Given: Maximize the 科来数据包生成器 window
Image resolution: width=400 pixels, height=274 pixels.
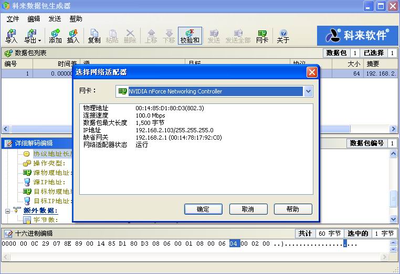Looking at the screenshot, I should [381, 6].
